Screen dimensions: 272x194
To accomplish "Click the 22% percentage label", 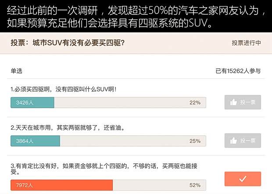I will tap(195, 102).
